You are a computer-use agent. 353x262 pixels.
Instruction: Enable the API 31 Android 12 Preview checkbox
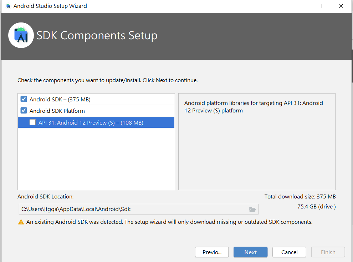pyautogui.click(x=33, y=122)
